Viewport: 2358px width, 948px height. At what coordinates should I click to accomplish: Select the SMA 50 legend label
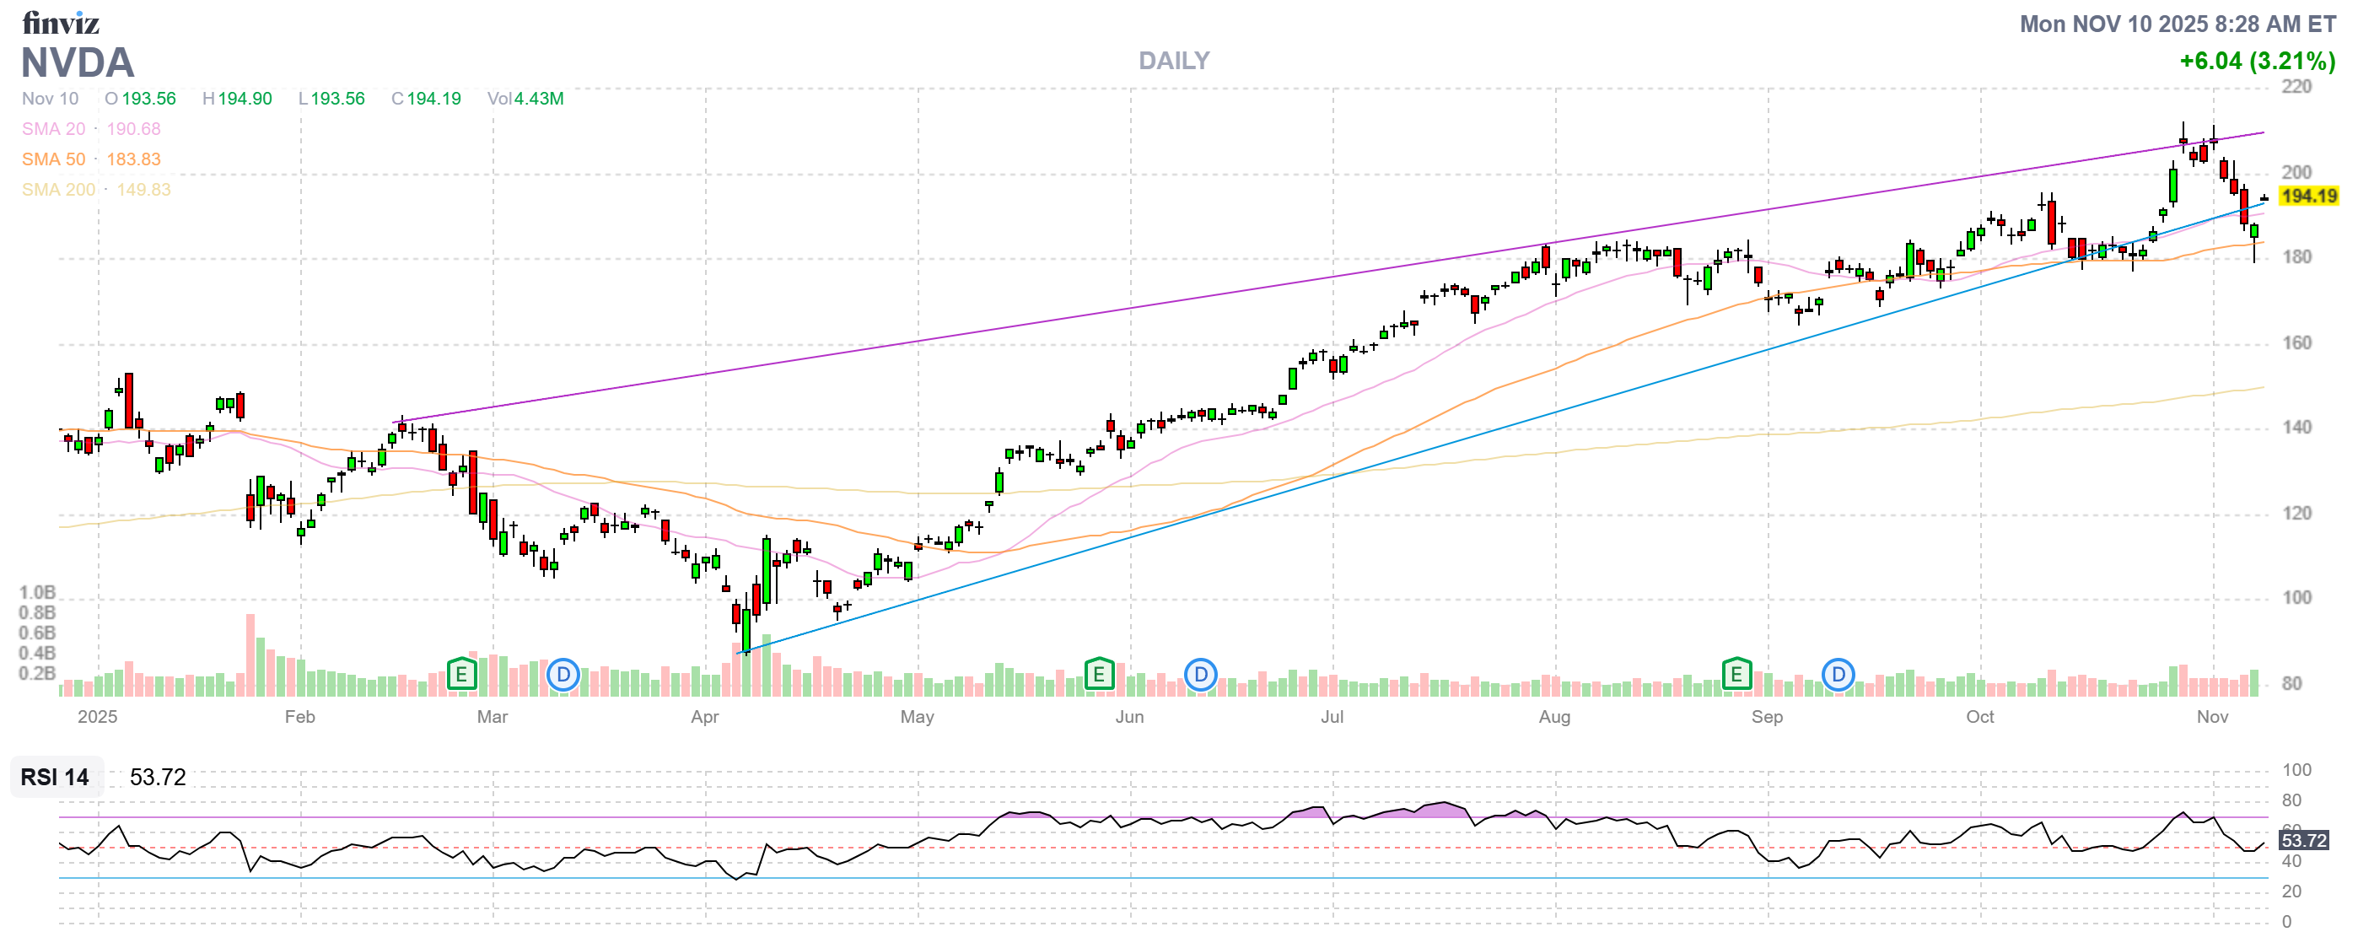click(53, 159)
